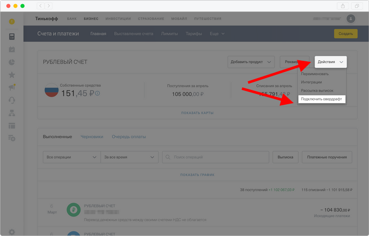Switch to the Черновики tab
The width and height of the screenshot is (369, 236).
click(92, 136)
